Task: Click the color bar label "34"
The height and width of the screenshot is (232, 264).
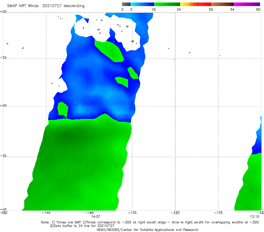Action: tap(179, 10)
